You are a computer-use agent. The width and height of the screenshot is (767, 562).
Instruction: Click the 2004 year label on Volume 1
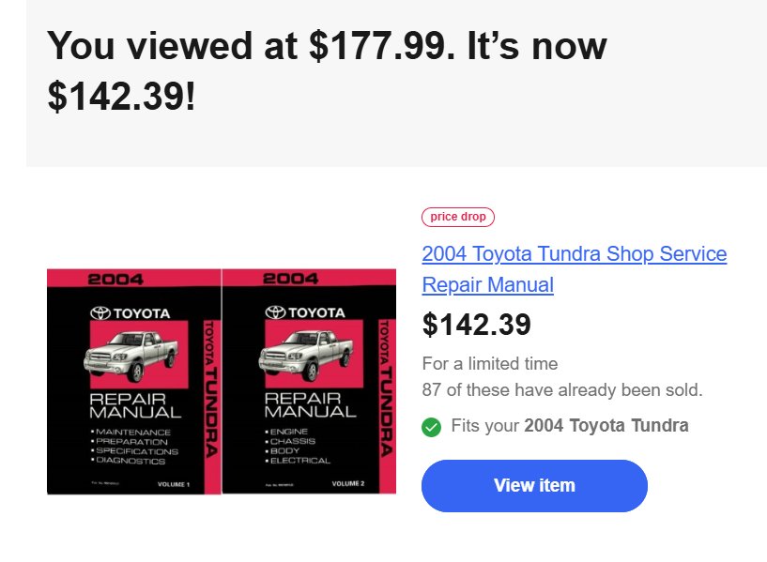[x=115, y=280]
